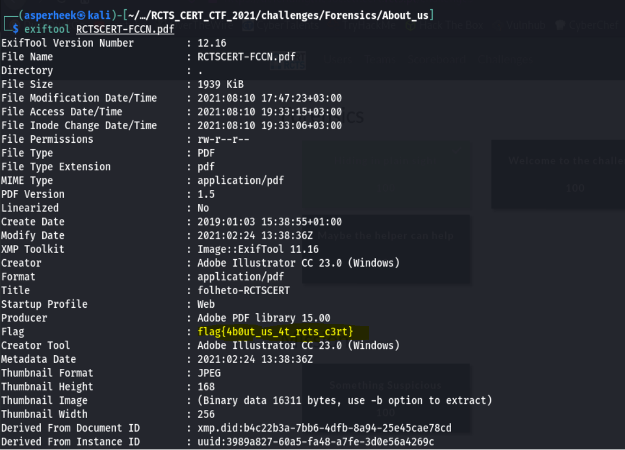This screenshot has width=625, height=450.
Task: Open 'Maybe the helper can help' challenge card behind terminal
Action: (386, 249)
